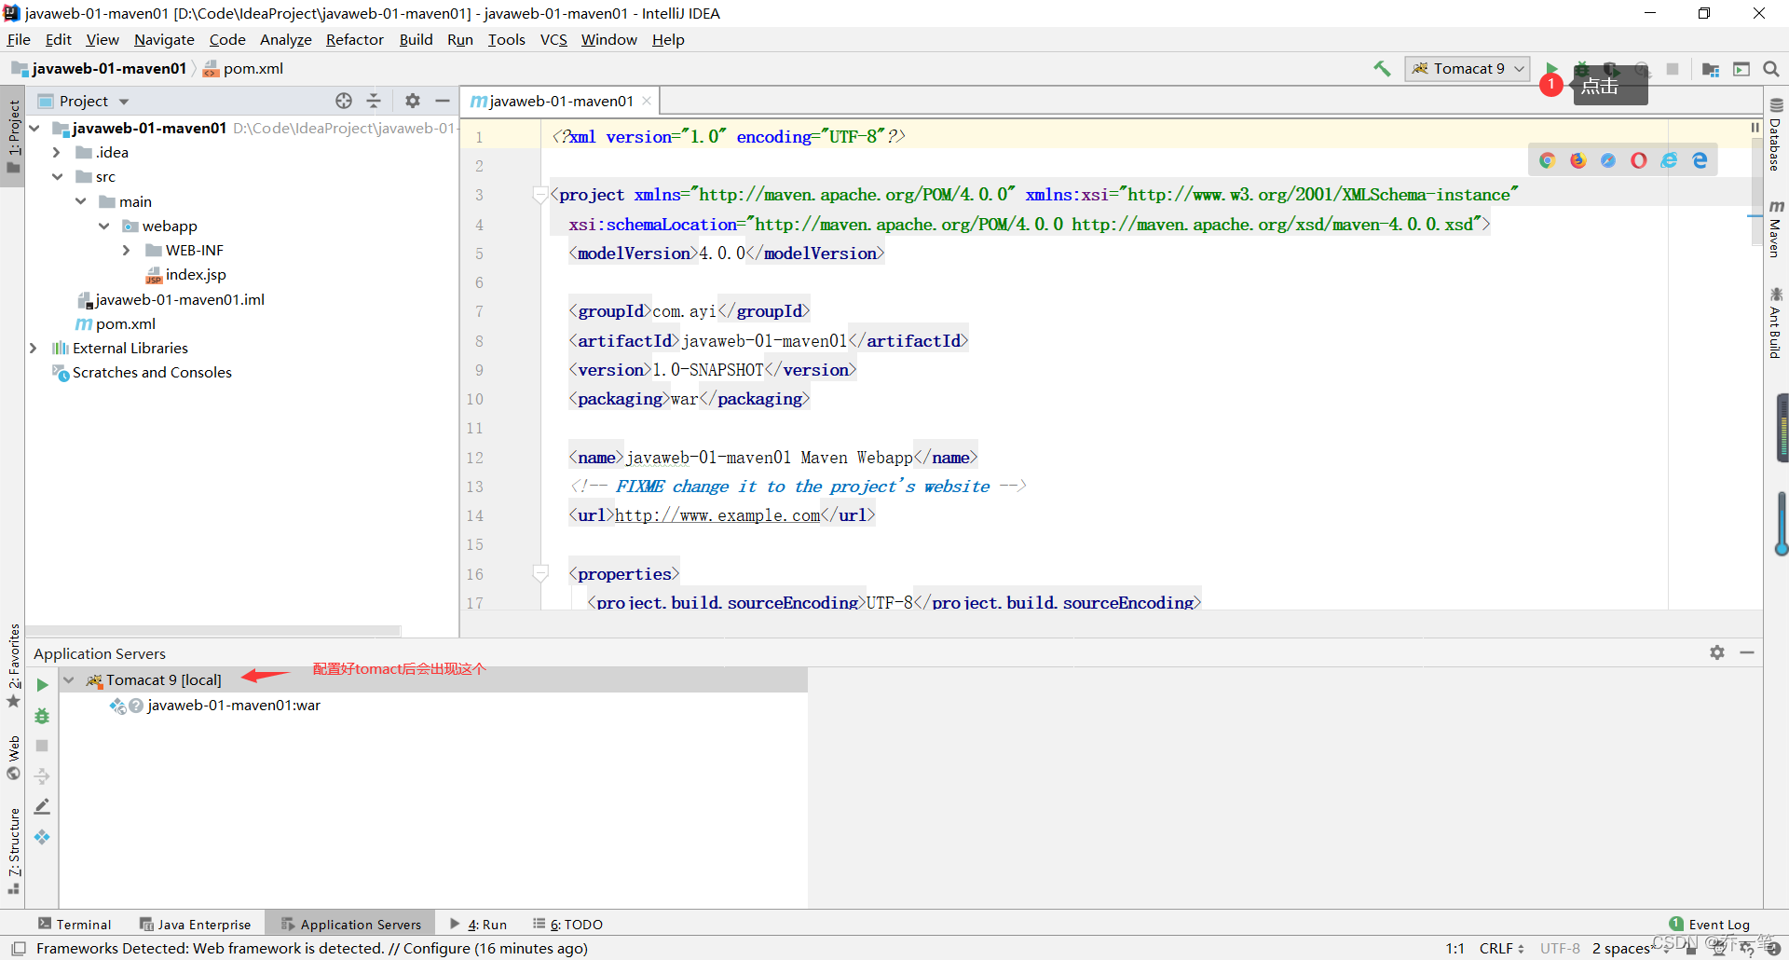Toggle the Ant Build tool window button
Viewport: 1789px width, 960px height.
pyautogui.click(x=1776, y=323)
